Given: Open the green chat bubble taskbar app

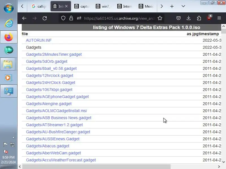Looking at the screenshot, I should click(x=9, y=50).
